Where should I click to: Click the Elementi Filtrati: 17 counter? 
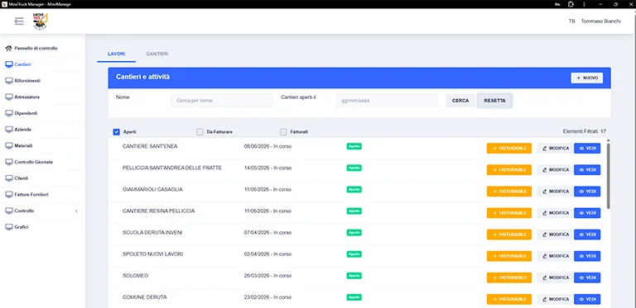[585, 131]
